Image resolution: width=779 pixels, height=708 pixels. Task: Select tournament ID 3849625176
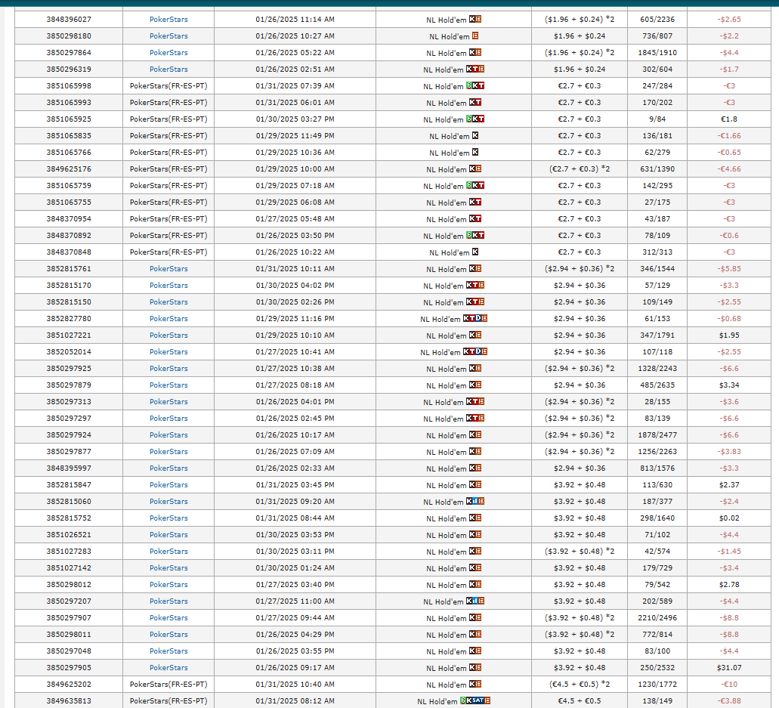point(69,169)
